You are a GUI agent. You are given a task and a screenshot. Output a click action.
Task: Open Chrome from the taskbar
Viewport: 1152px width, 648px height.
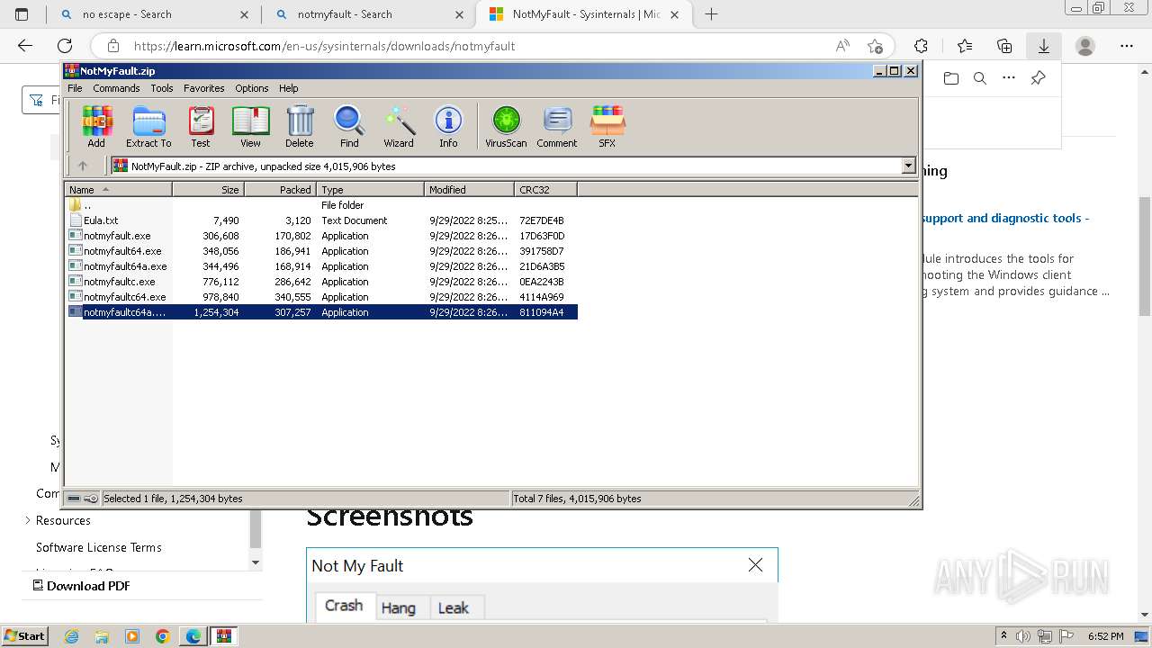(x=163, y=636)
